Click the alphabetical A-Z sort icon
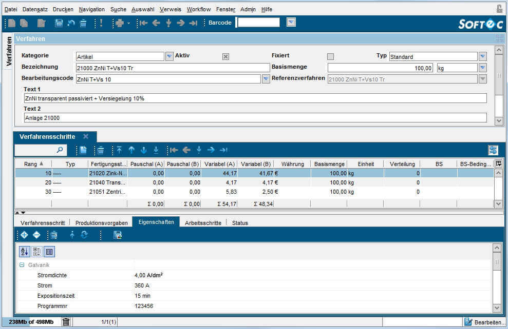 point(24,252)
